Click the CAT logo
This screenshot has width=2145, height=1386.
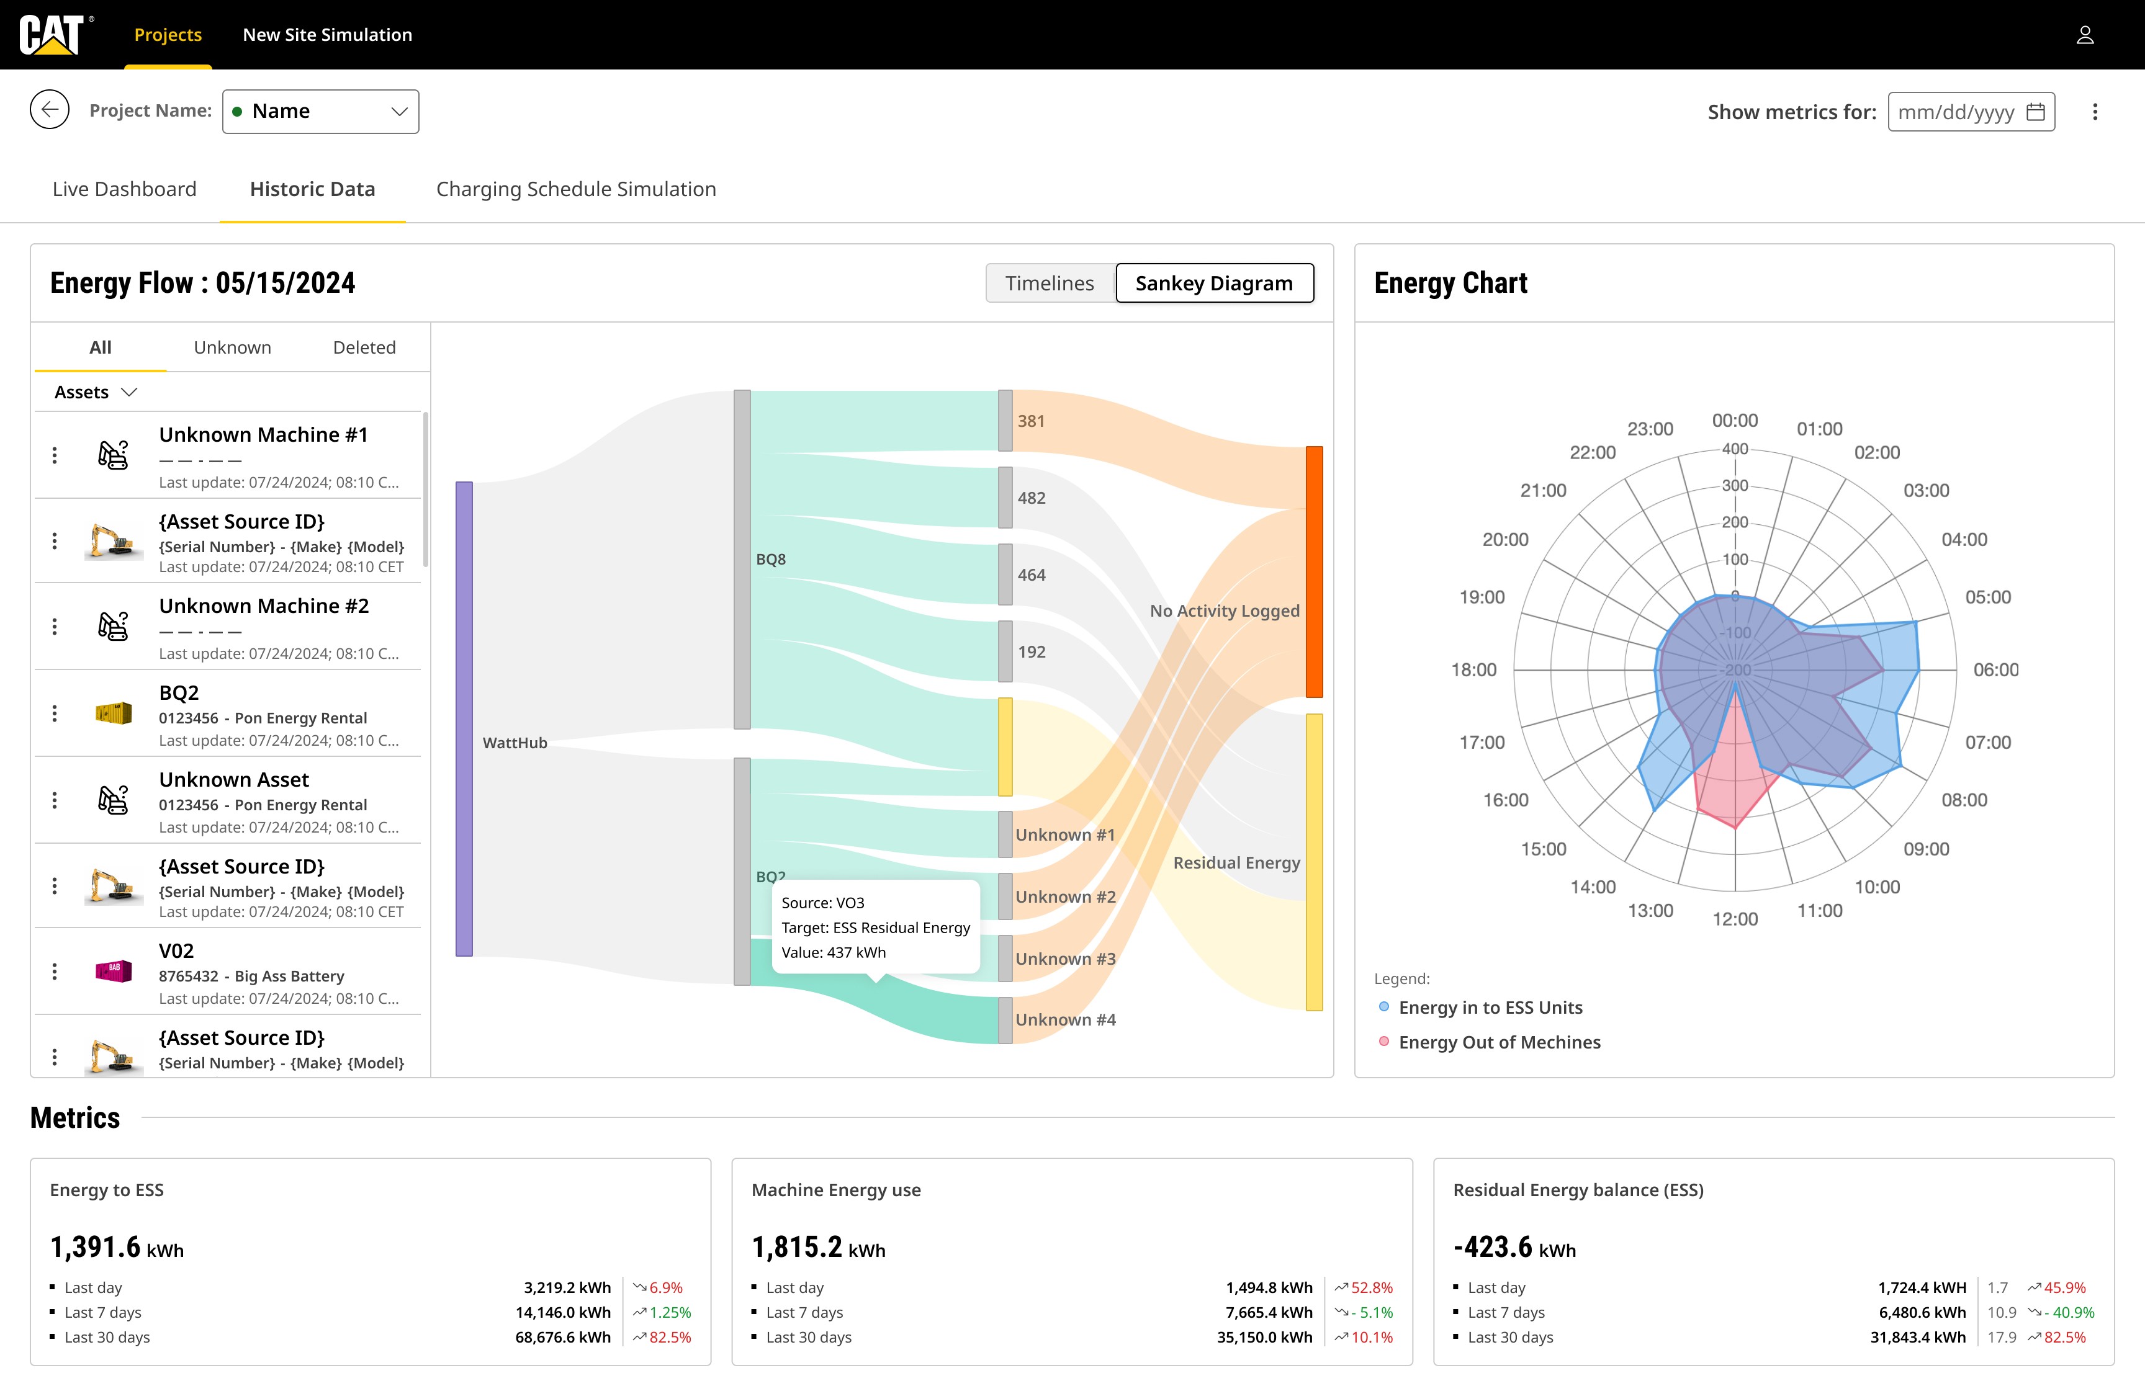pyautogui.click(x=52, y=34)
